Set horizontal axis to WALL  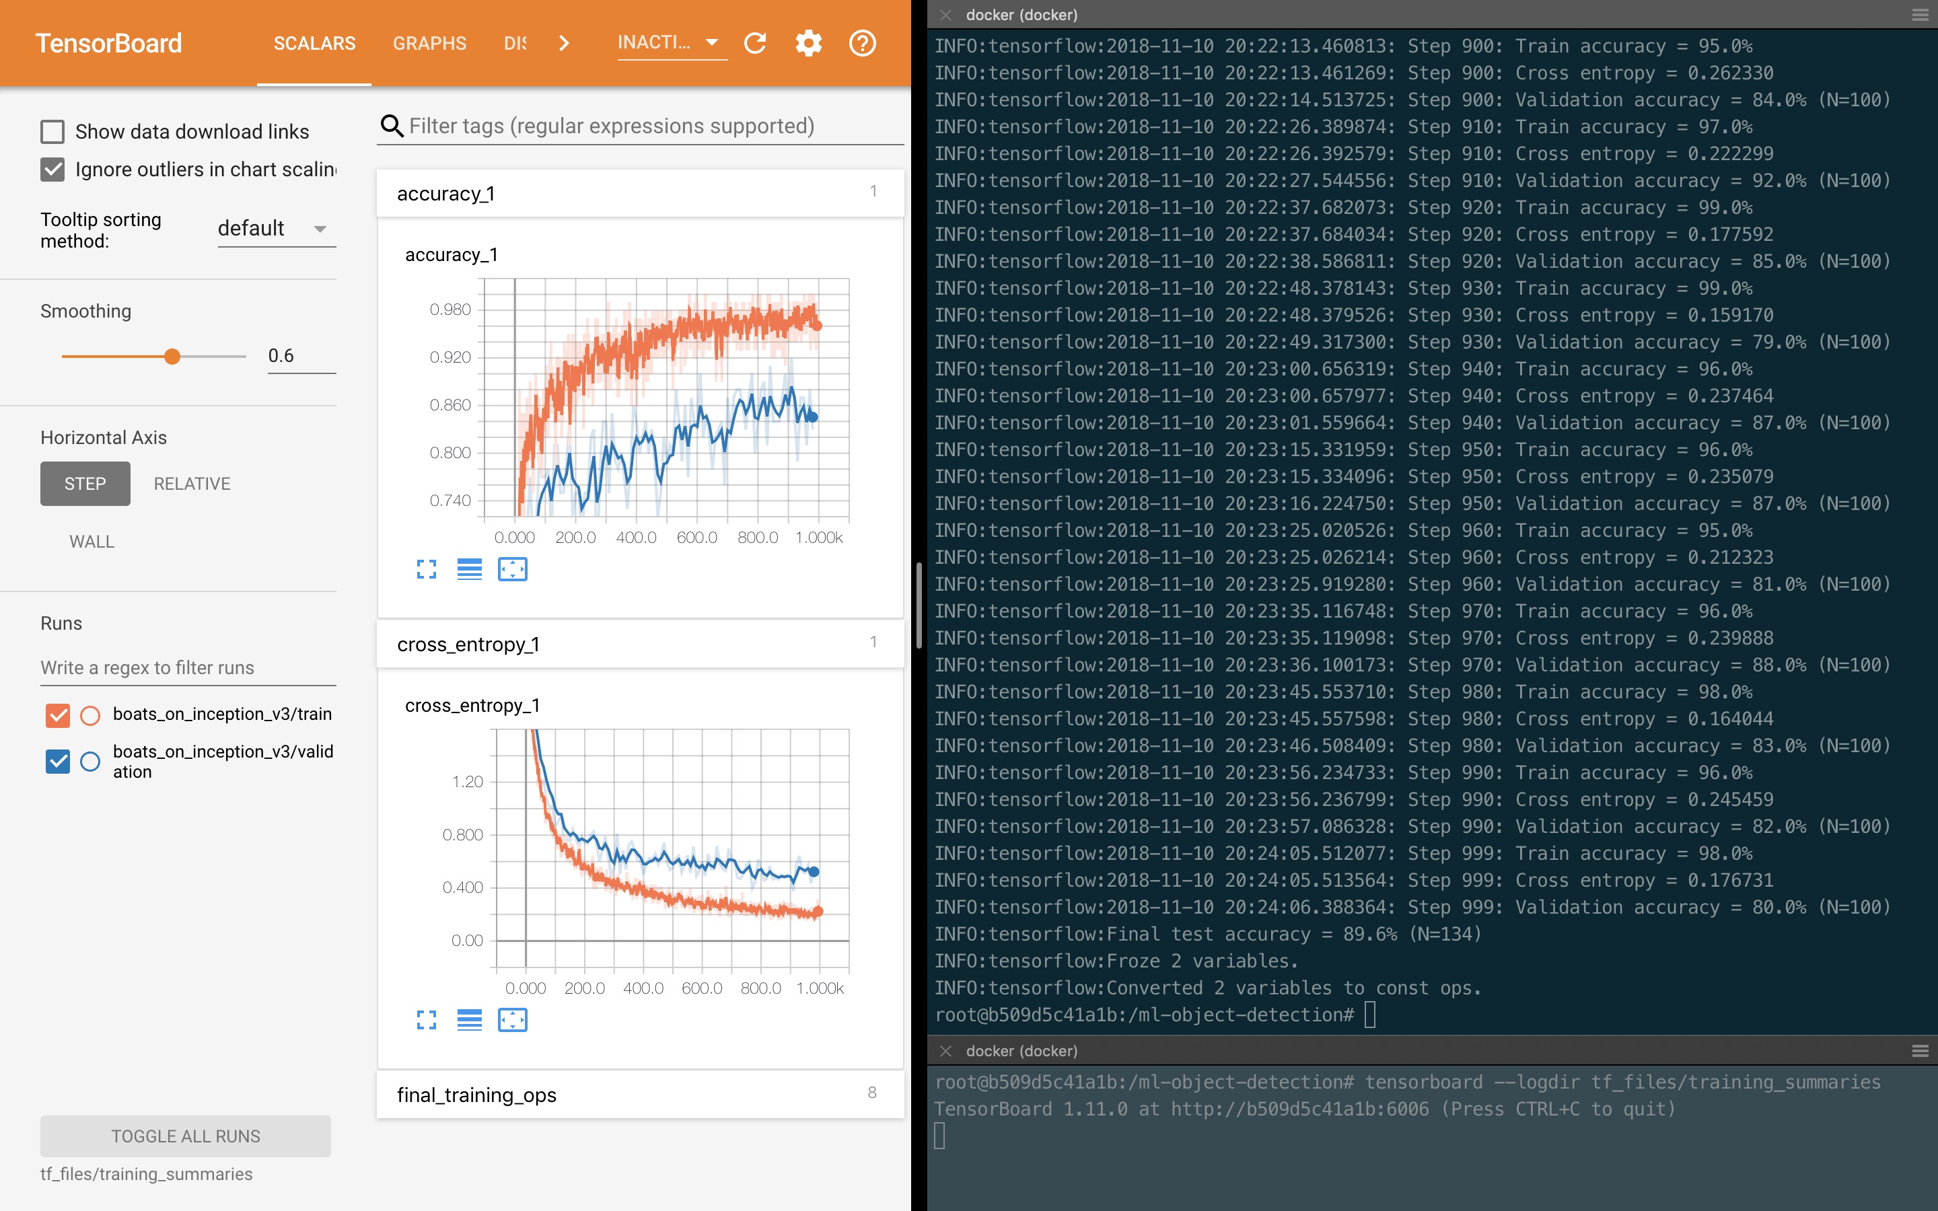pos(92,542)
